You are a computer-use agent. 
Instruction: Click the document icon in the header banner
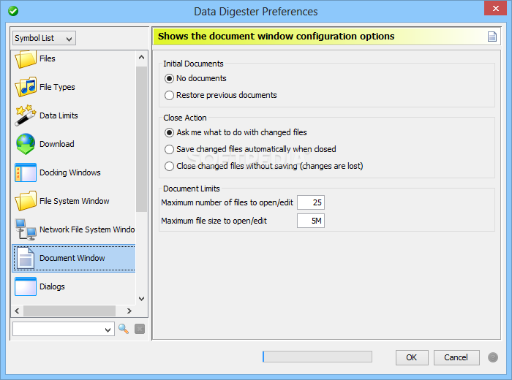click(492, 37)
